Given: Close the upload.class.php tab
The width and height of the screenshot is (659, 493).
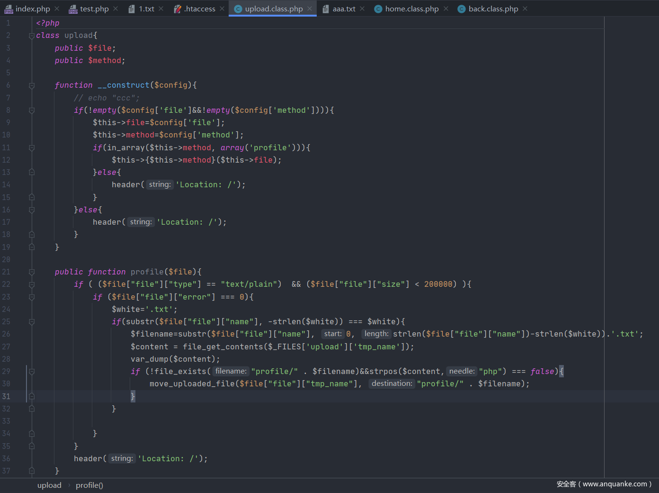Looking at the screenshot, I should pos(310,9).
